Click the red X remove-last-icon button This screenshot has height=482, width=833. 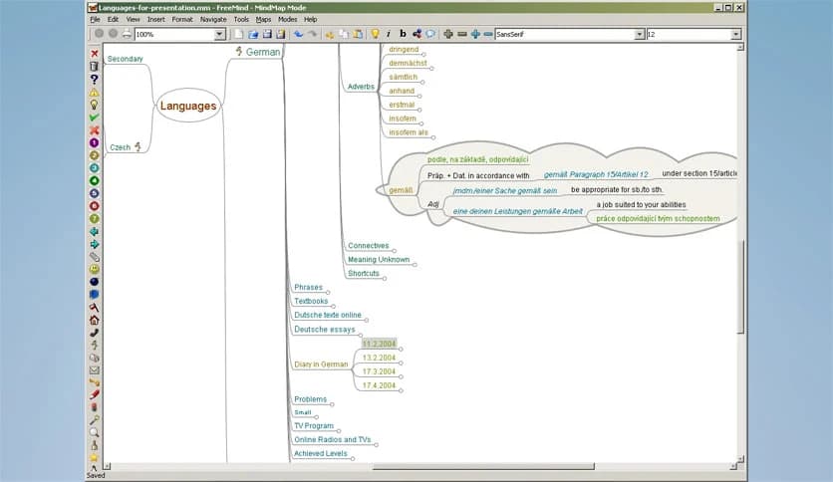coord(94,54)
